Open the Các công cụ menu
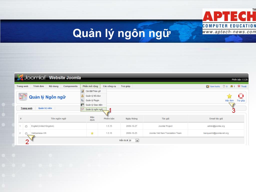256x192 pixels. tap(109, 86)
